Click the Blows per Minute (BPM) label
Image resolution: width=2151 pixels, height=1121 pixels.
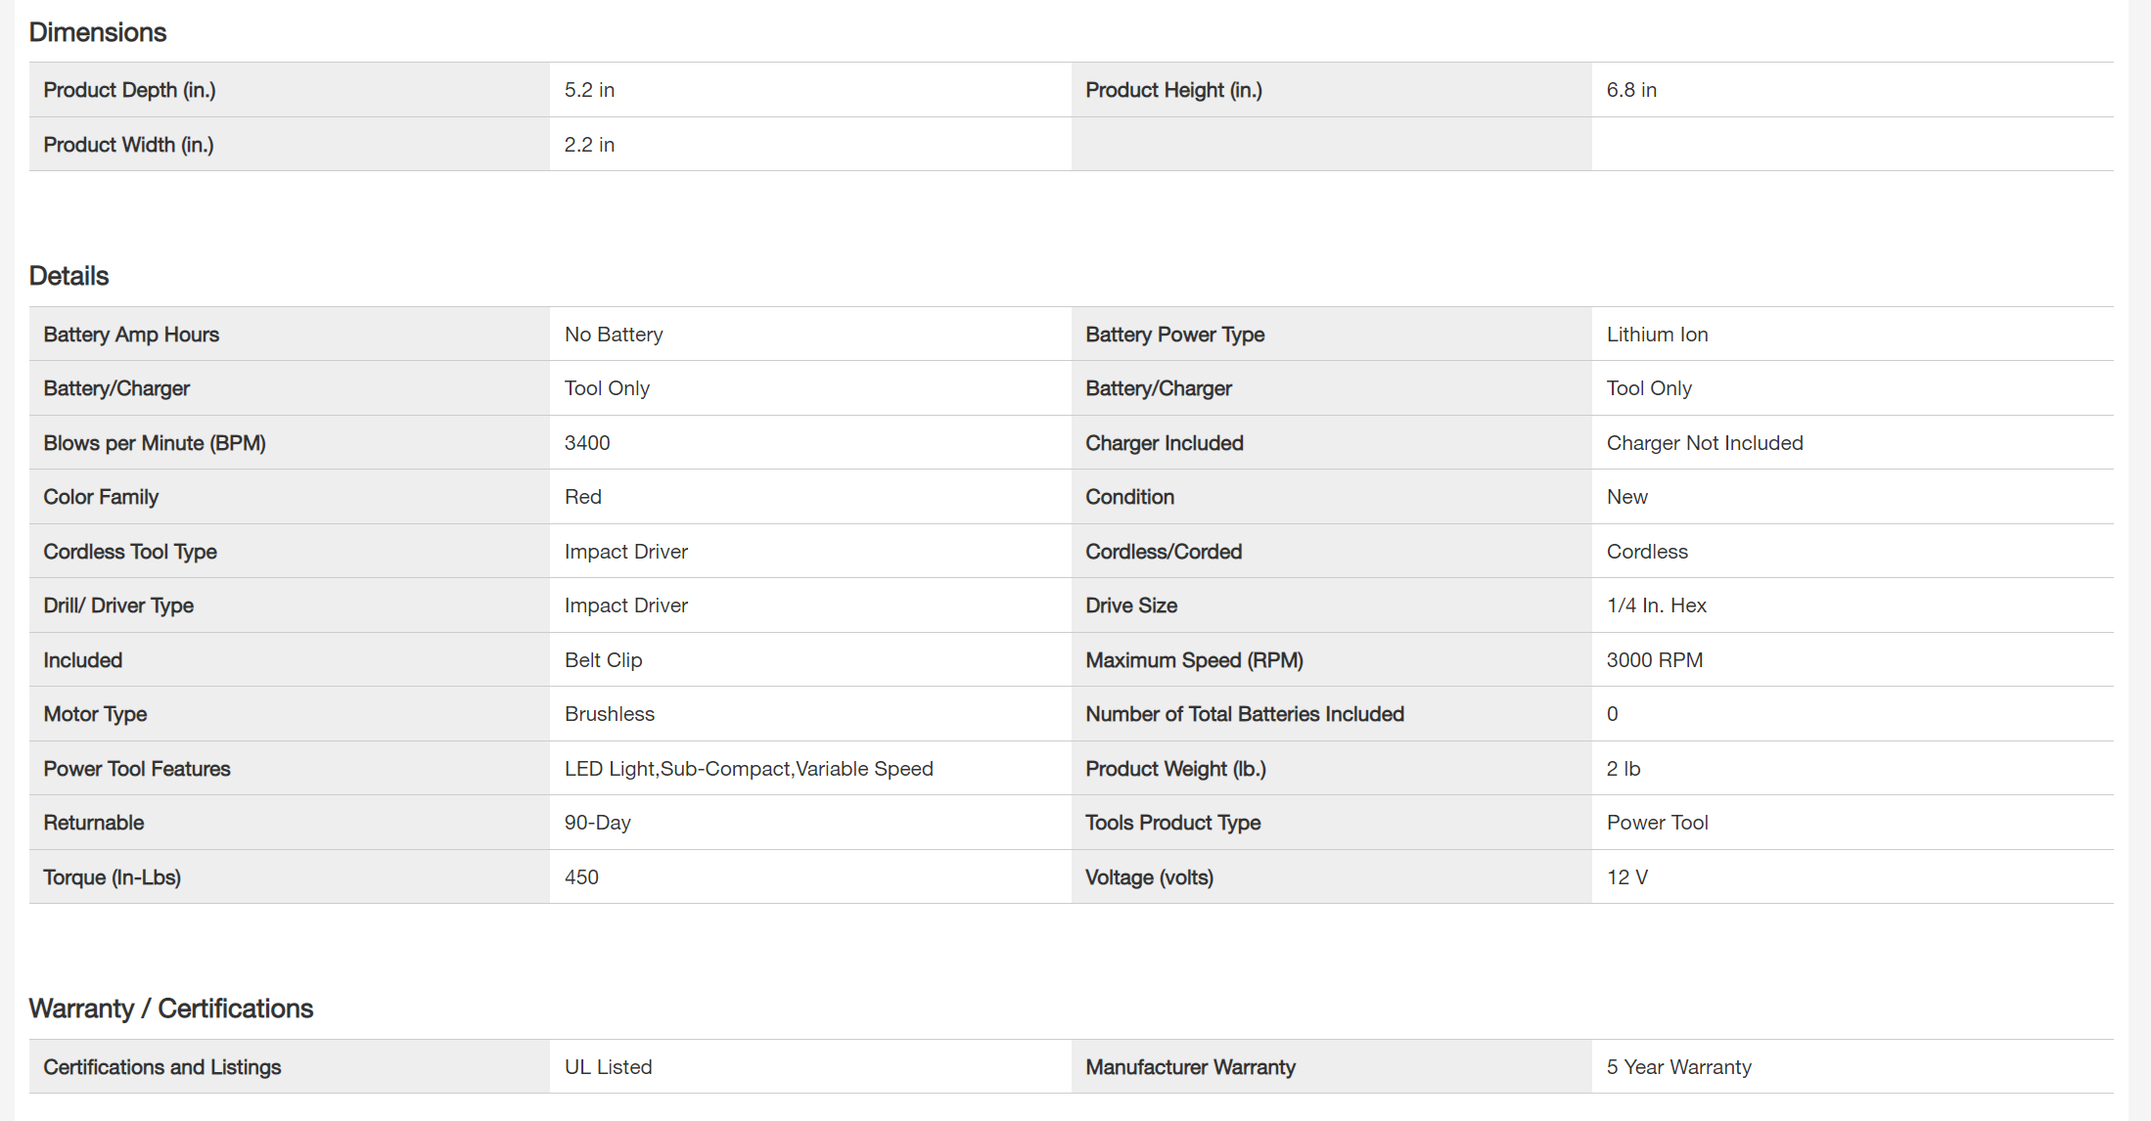tap(155, 443)
